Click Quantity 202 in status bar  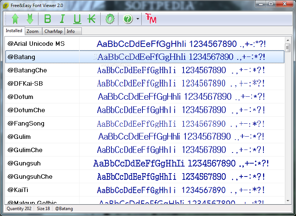click(x=19, y=209)
